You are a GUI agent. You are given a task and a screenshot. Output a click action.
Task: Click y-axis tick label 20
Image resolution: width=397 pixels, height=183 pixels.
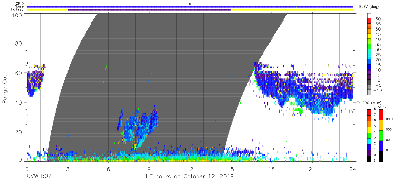(x=19, y=132)
